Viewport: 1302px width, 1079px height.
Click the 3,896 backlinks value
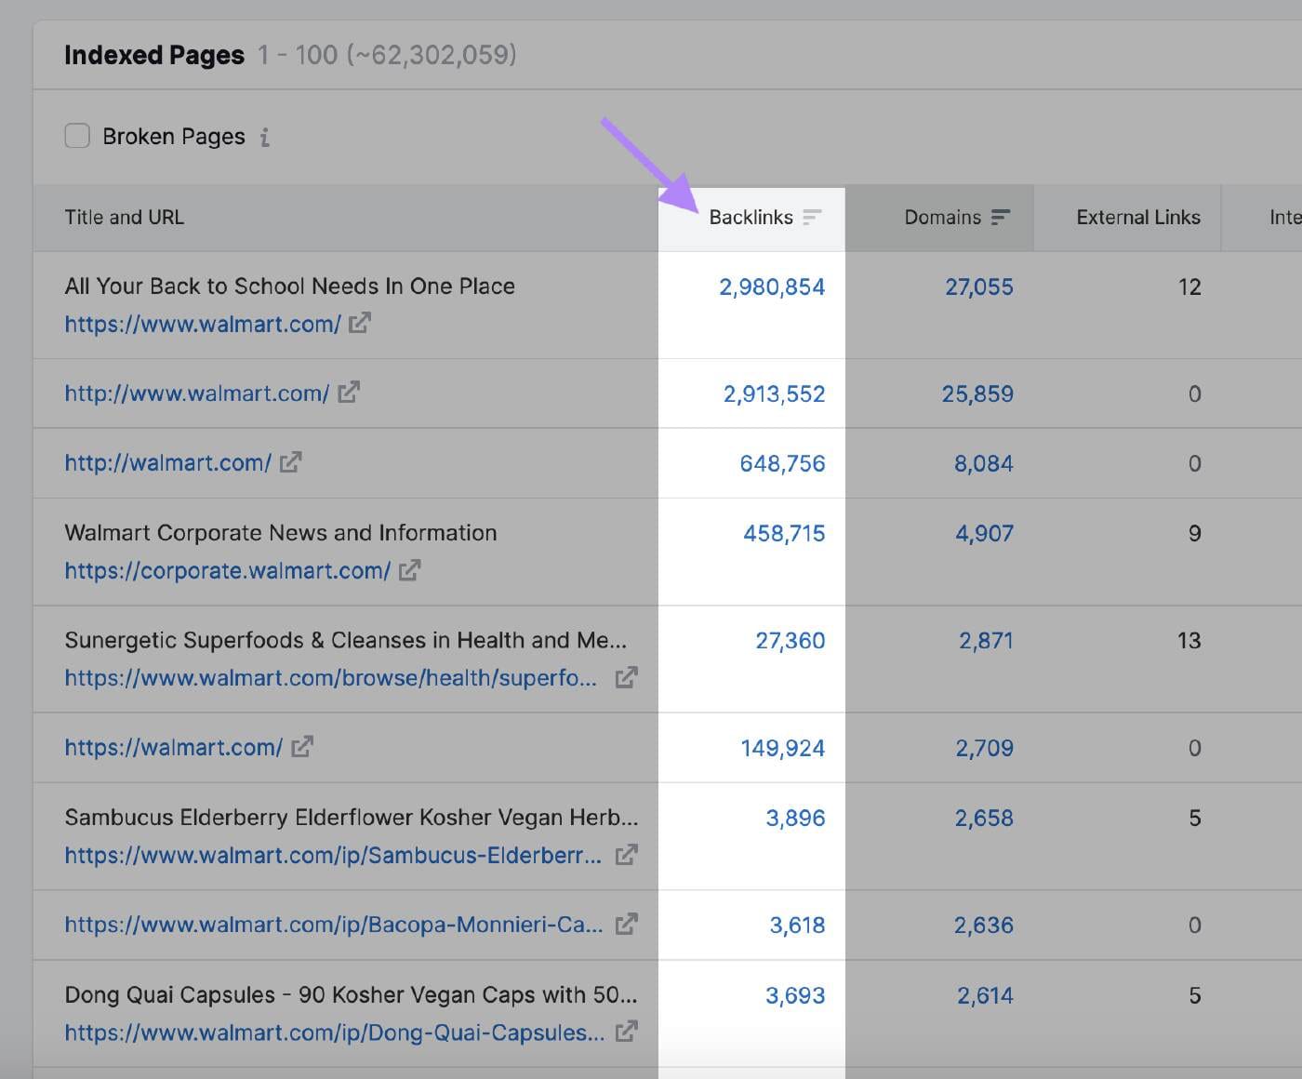[796, 819]
